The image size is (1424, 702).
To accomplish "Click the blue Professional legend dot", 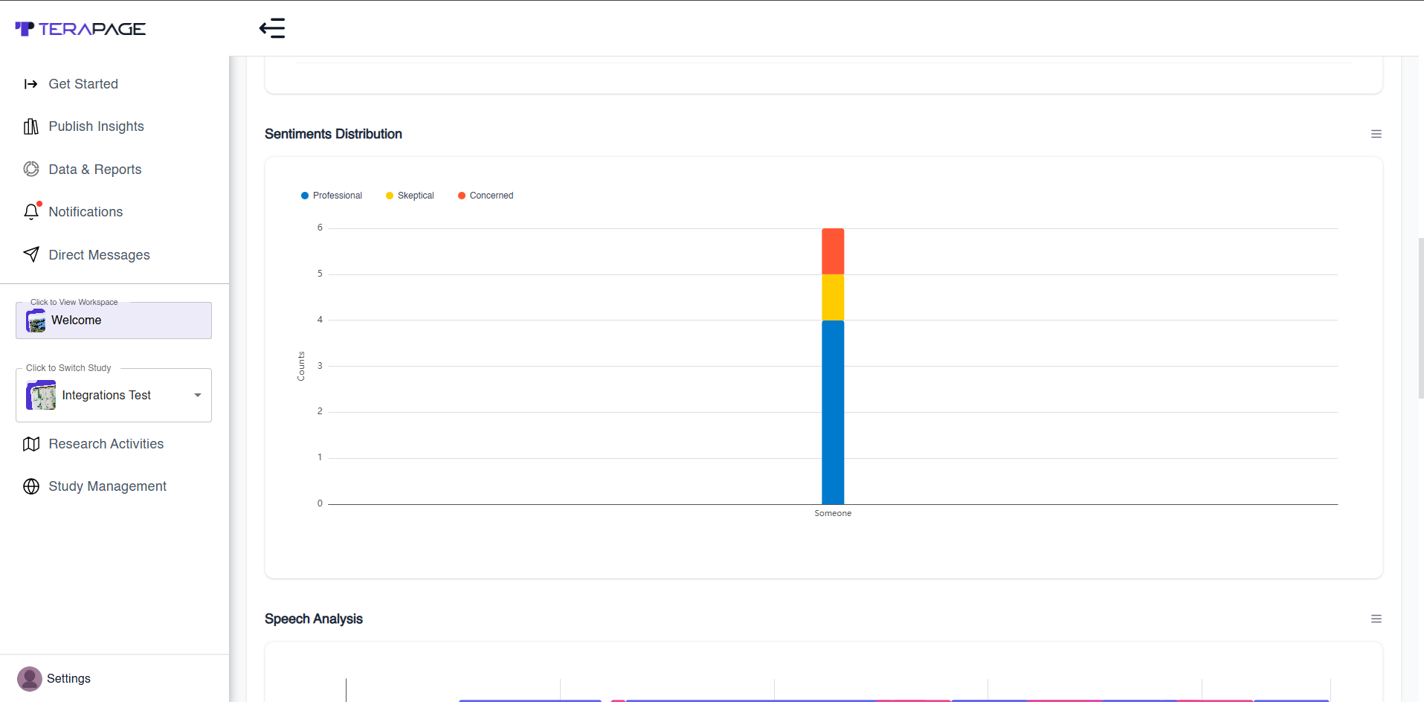I will [x=305, y=196].
